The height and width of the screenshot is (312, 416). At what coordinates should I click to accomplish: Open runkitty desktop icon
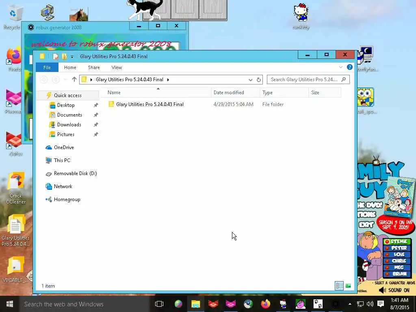point(301,16)
